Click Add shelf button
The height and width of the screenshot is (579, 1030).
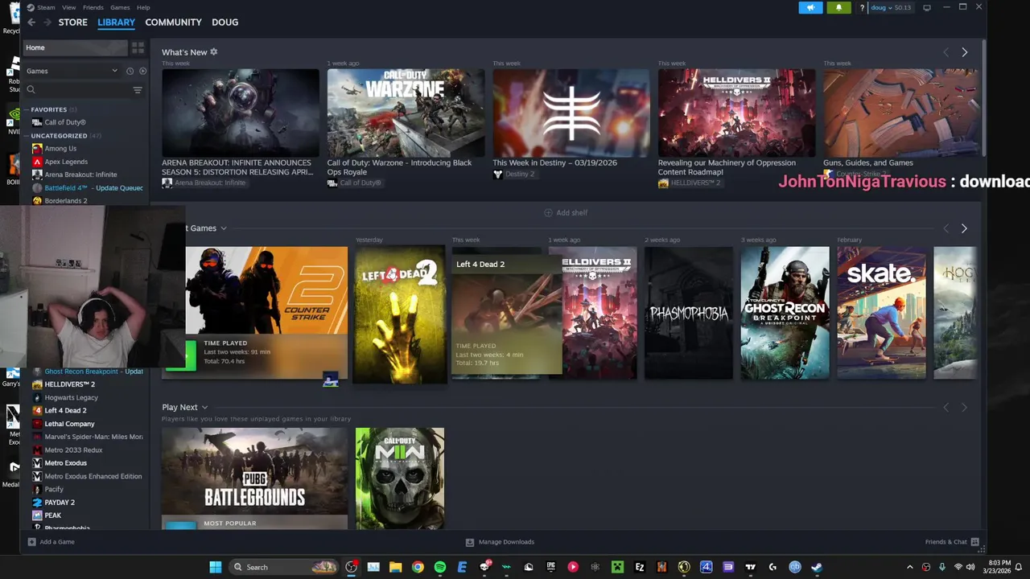tap(566, 213)
